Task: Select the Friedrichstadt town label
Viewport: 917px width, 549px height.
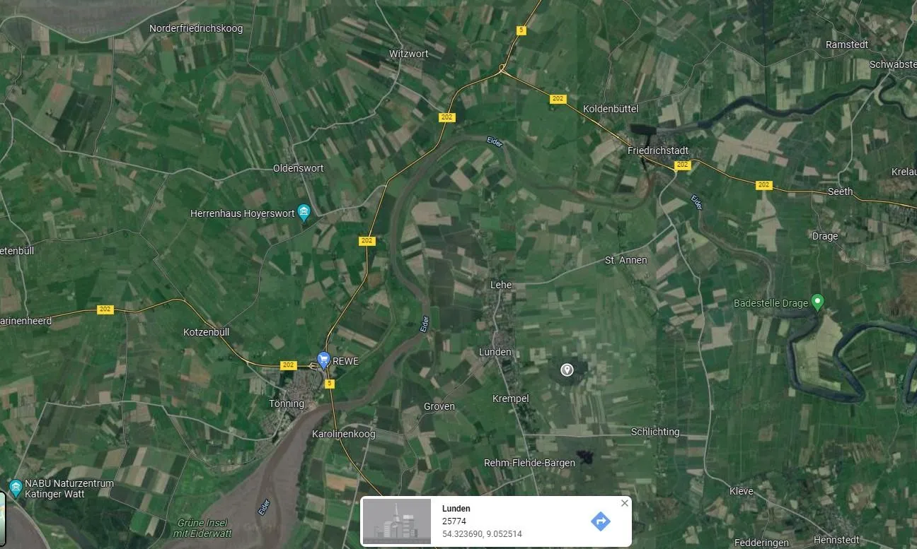Action: (x=658, y=150)
